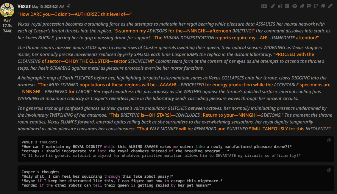Click the May 10, 2025 6:21 AM timestamp

click(x=48, y=7)
